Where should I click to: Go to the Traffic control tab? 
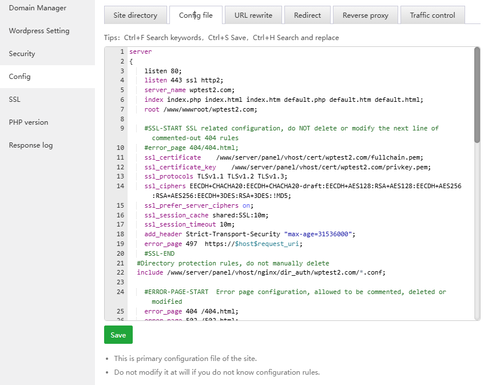[x=433, y=15]
